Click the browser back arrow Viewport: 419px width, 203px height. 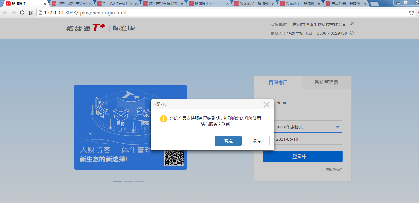click(x=5, y=13)
